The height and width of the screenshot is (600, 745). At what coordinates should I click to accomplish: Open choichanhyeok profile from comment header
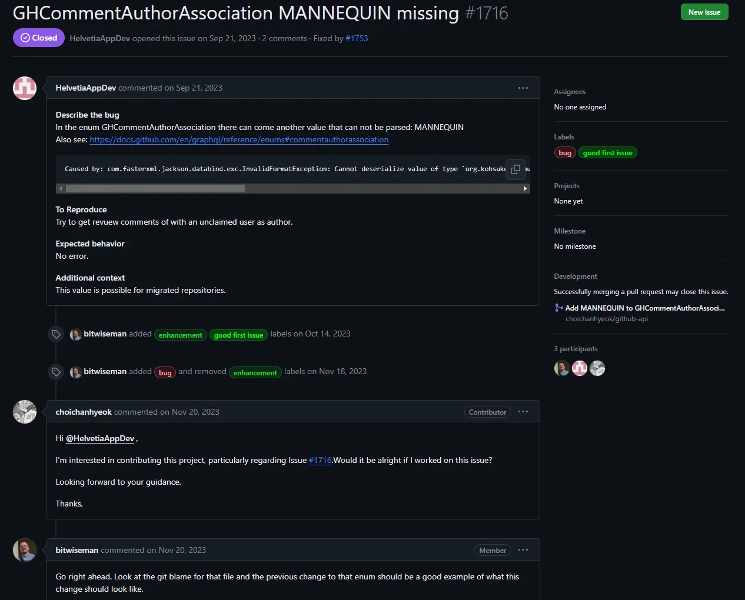pyautogui.click(x=84, y=412)
